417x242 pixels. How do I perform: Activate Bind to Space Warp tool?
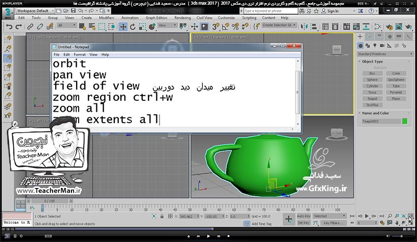(x=50, y=26)
